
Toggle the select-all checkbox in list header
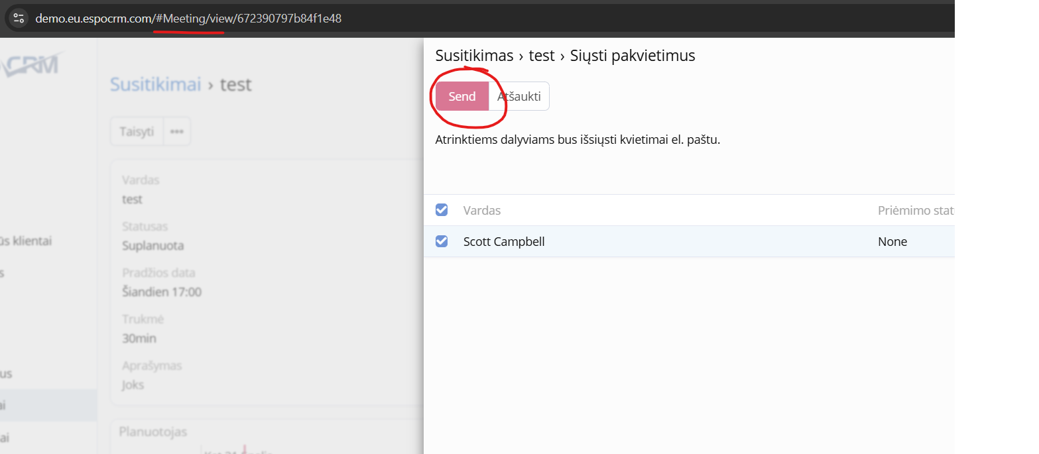442,210
